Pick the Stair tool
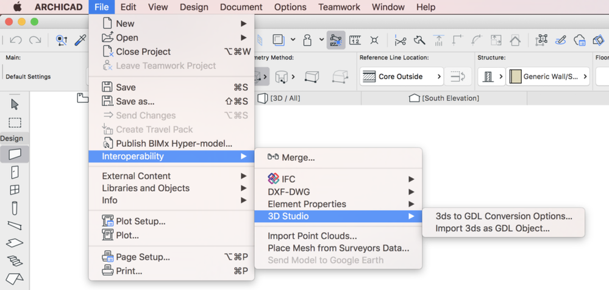The width and height of the screenshot is (609, 290). 15,261
